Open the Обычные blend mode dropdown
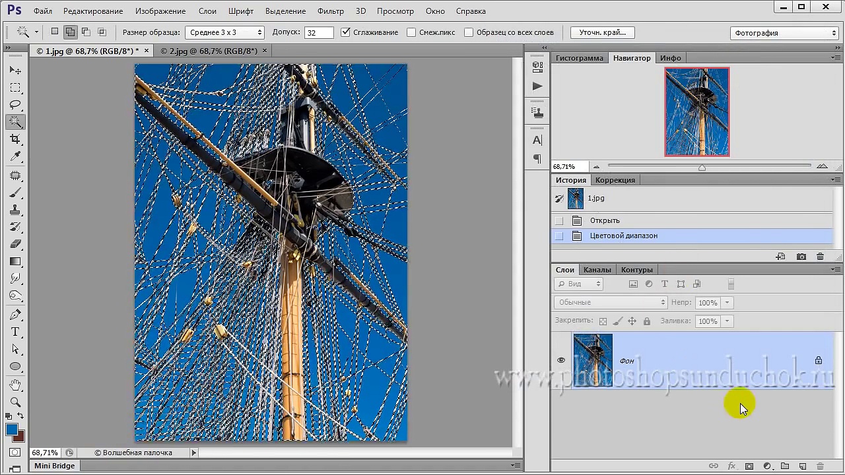The image size is (845, 475). coord(611,302)
